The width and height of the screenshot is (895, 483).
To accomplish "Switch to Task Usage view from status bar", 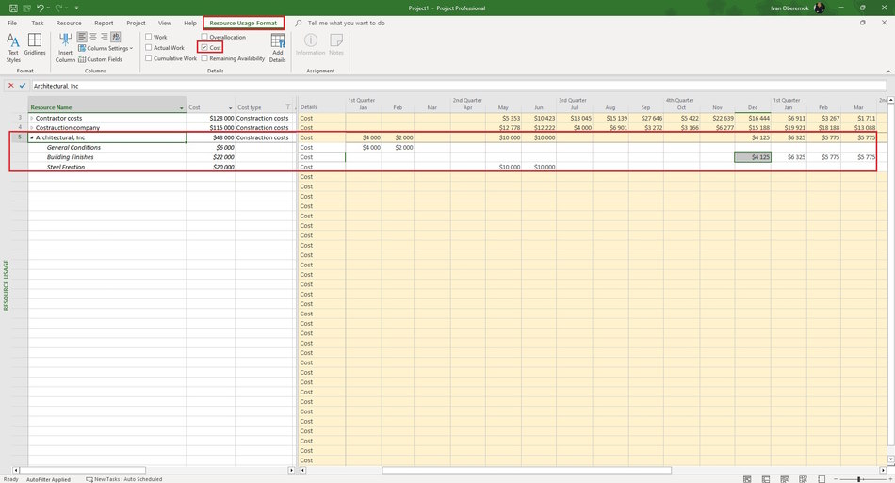I will coord(766,479).
